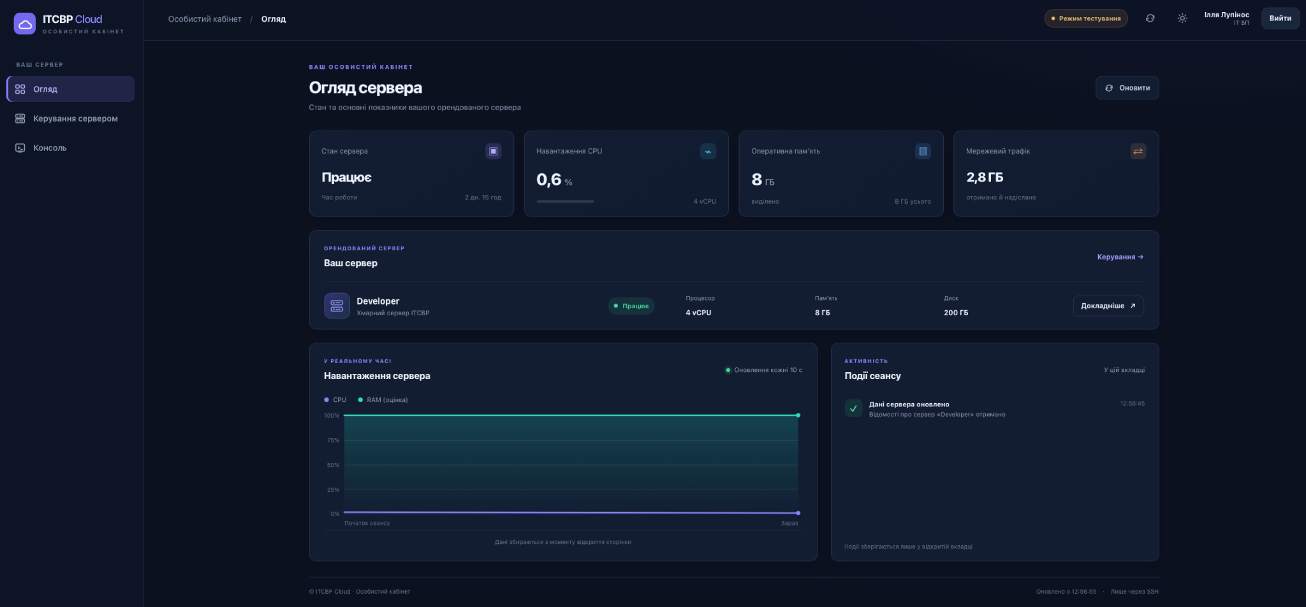Toggle RAM (оцінка) legend in chart

(383, 400)
